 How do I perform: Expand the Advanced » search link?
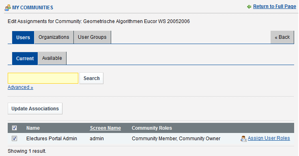(x=20, y=87)
